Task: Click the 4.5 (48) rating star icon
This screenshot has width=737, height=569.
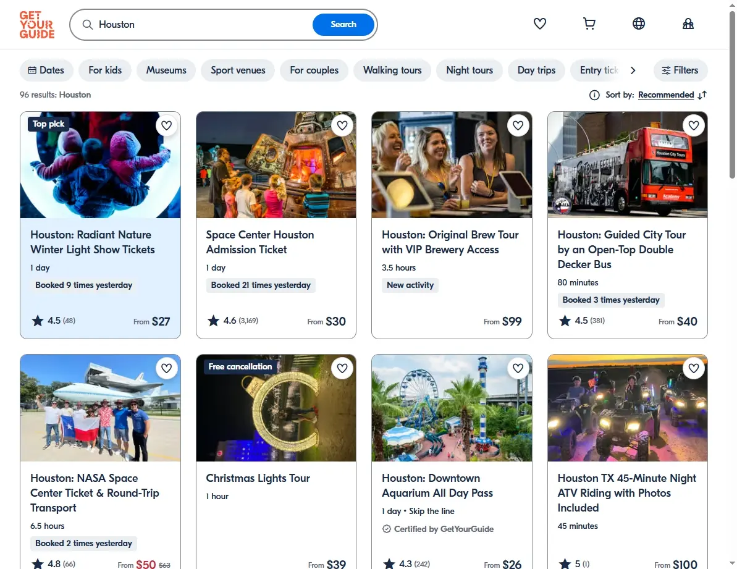Action: tap(38, 321)
